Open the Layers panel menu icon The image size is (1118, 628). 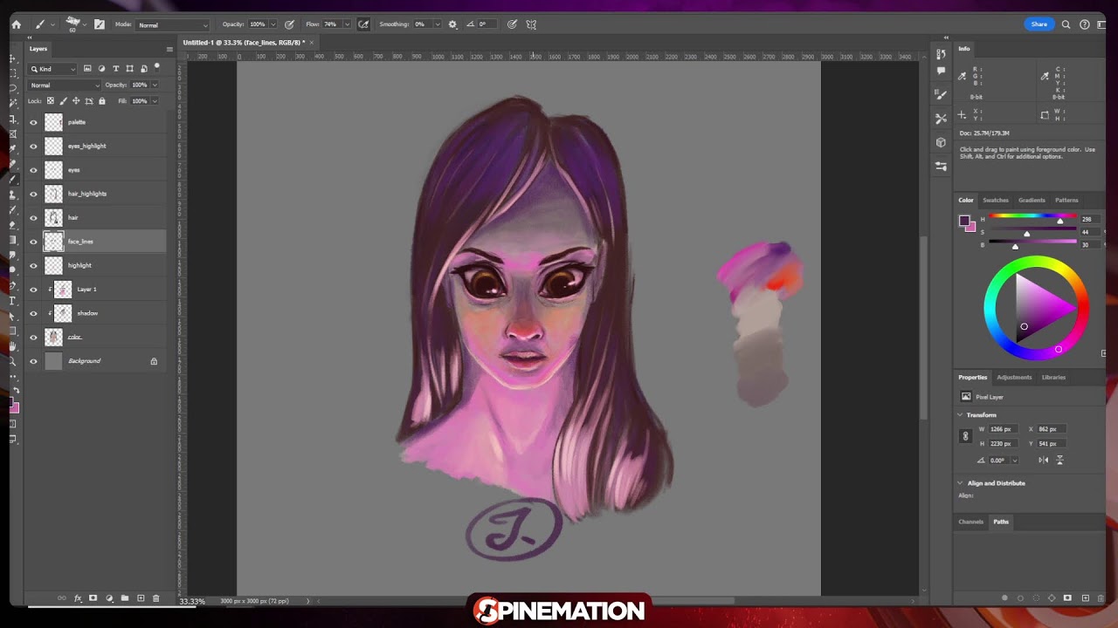(169, 49)
